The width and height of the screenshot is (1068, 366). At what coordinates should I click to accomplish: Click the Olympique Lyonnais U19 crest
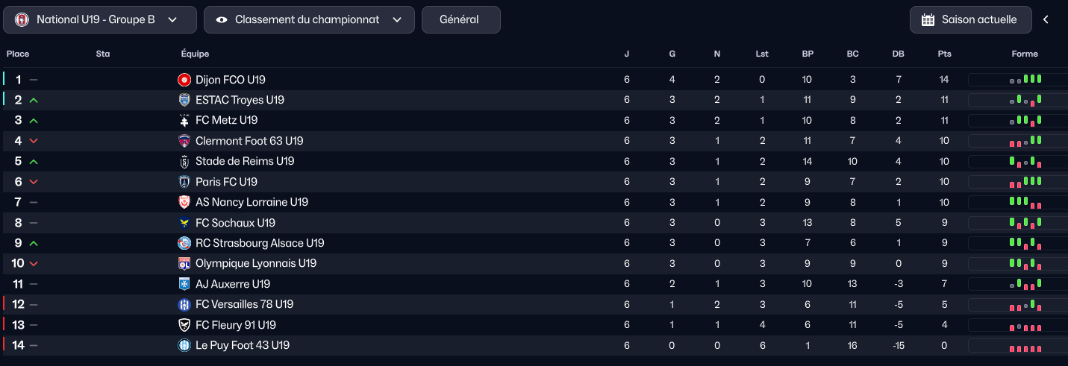[184, 263]
